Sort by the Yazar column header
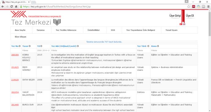 point(25,46)
